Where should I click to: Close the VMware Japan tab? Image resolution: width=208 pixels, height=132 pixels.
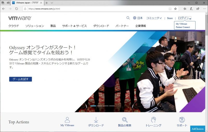41,3
